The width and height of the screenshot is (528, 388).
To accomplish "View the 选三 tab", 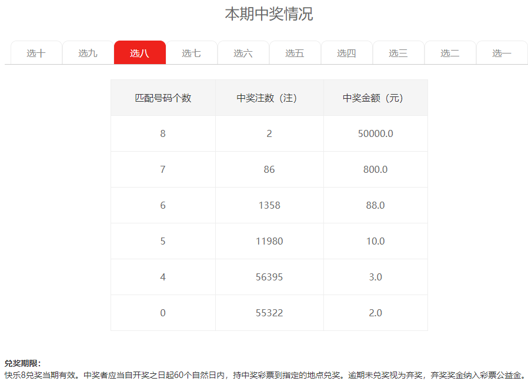I will [x=399, y=53].
